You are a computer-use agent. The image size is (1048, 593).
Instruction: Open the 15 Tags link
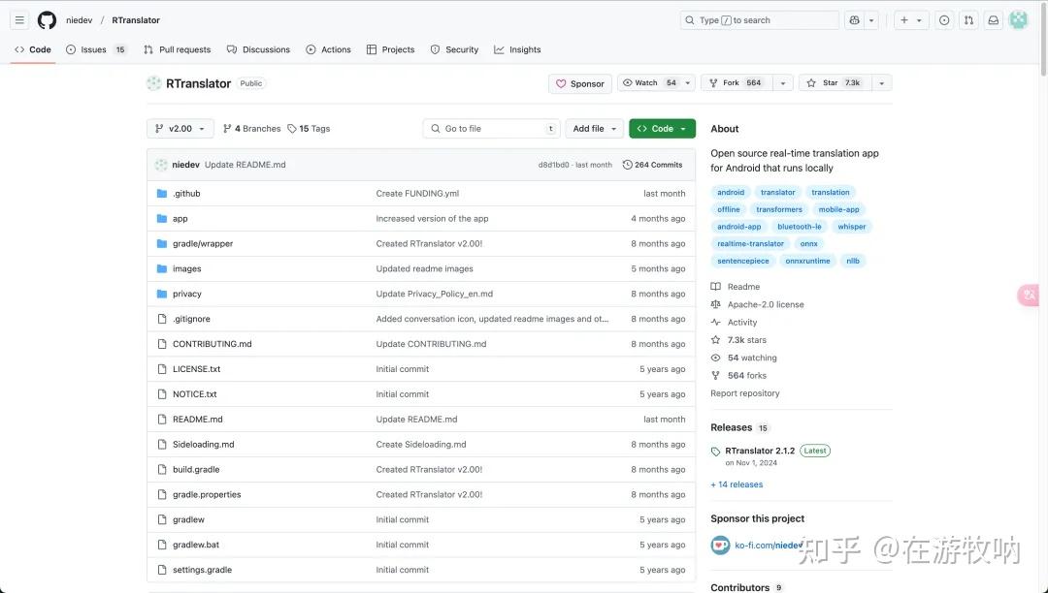[x=309, y=129]
